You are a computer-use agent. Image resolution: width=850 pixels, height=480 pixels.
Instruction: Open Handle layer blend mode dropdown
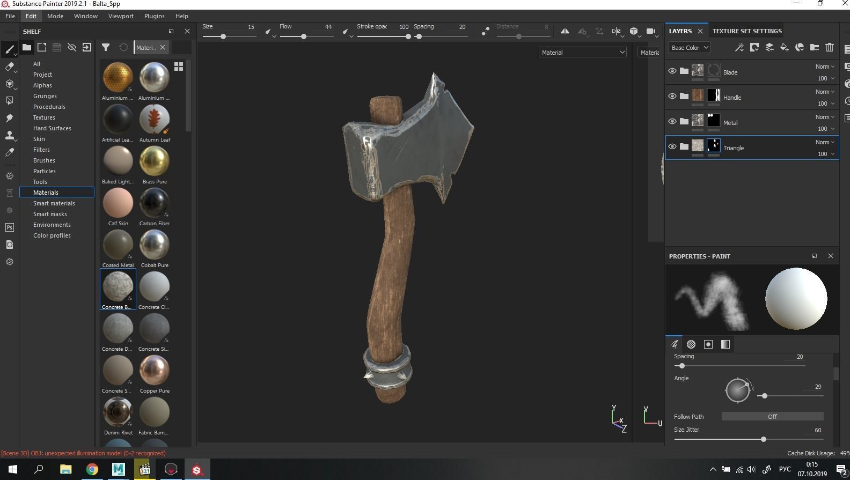click(825, 92)
